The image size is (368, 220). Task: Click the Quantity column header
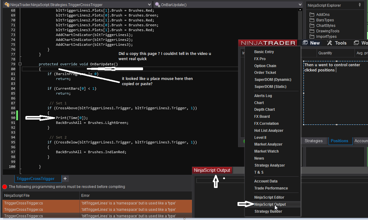(335, 53)
